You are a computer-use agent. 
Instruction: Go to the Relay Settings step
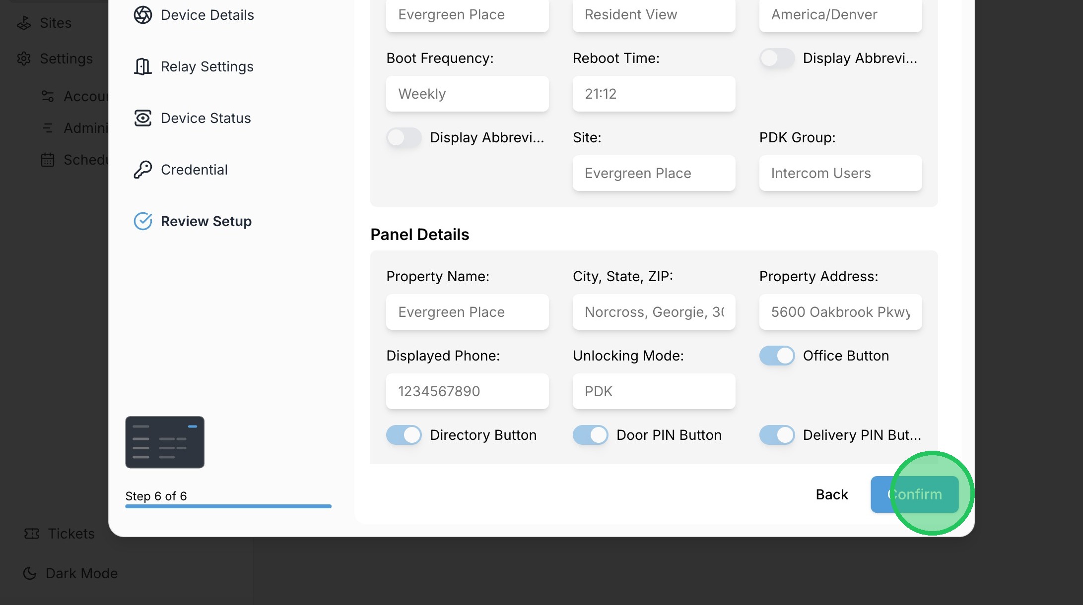coord(207,66)
